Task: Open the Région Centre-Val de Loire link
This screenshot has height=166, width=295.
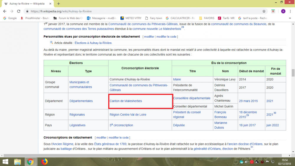Action: [x=128, y=115]
